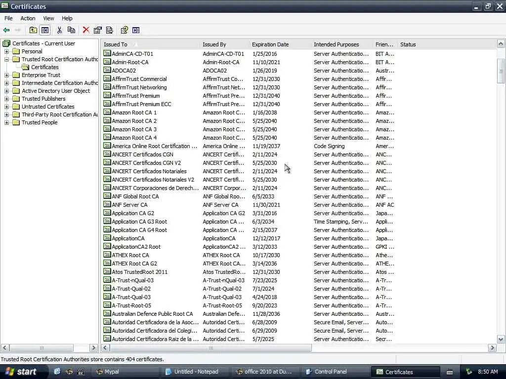Click the Help toolbar icon
Screen dimensions: 506x379
124,30
